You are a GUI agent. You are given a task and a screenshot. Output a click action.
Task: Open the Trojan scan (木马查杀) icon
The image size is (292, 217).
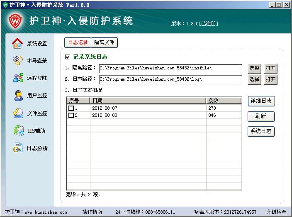click(17, 60)
